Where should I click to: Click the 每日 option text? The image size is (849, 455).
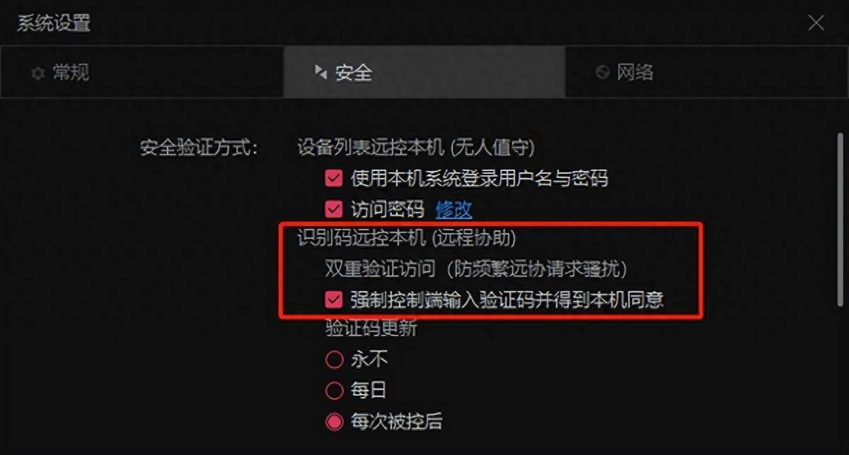coord(369,391)
